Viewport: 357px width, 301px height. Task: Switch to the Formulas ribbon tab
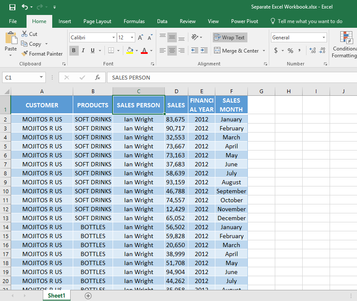pos(134,21)
